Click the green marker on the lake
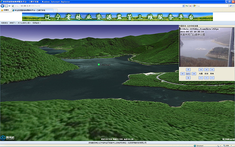Screen dimensions: 235x147 99,65
